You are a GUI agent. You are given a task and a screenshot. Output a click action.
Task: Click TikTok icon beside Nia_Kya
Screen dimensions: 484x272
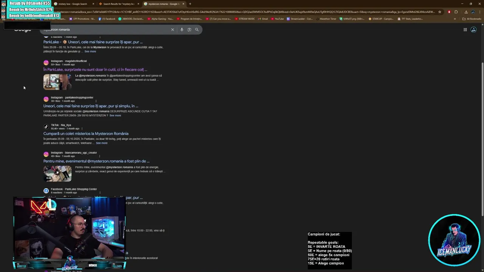pos(46,127)
